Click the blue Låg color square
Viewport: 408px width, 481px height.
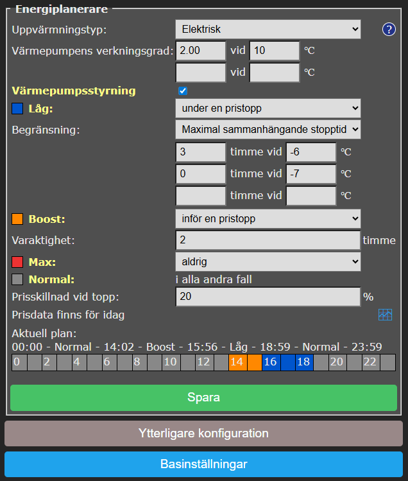(17, 109)
